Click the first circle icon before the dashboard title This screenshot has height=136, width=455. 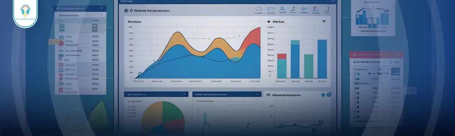(127, 10)
